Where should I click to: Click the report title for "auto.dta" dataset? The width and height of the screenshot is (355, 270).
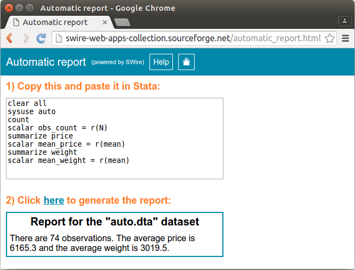(x=115, y=222)
